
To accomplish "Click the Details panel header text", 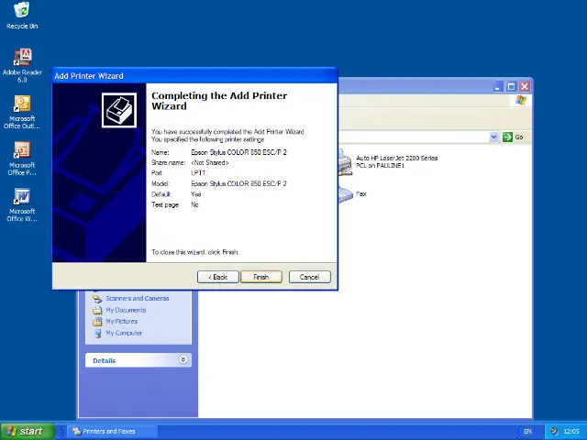I will tap(104, 360).
